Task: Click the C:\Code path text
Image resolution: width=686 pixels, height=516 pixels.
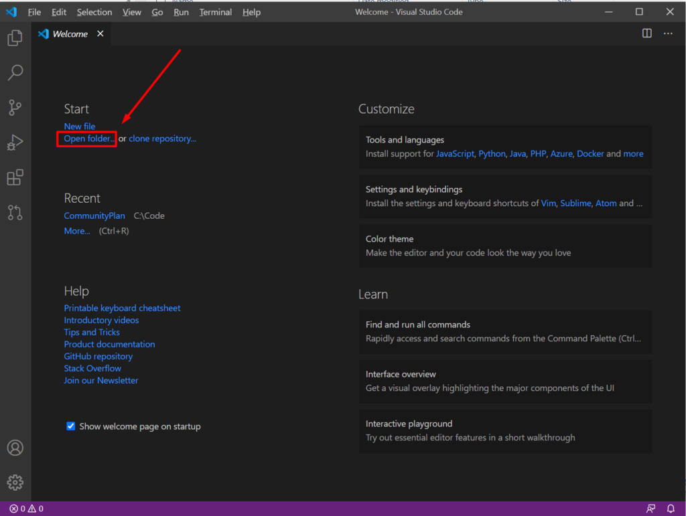Action: tap(149, 216)
